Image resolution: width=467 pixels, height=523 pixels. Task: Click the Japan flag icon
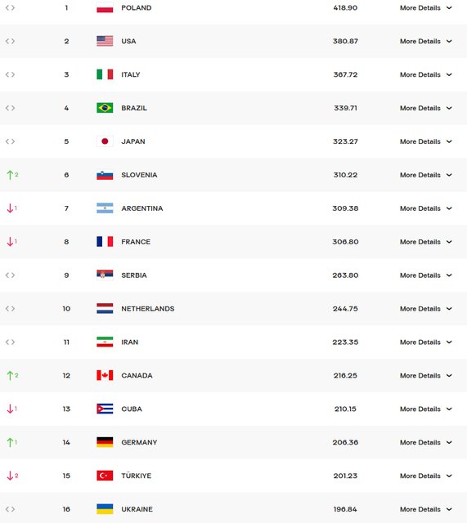tap(105, 141)
